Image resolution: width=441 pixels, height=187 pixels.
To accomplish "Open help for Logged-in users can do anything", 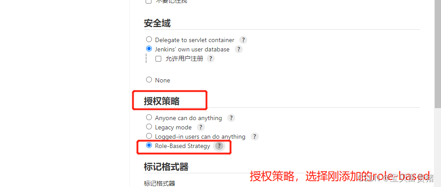I will (x=254, y=136).
